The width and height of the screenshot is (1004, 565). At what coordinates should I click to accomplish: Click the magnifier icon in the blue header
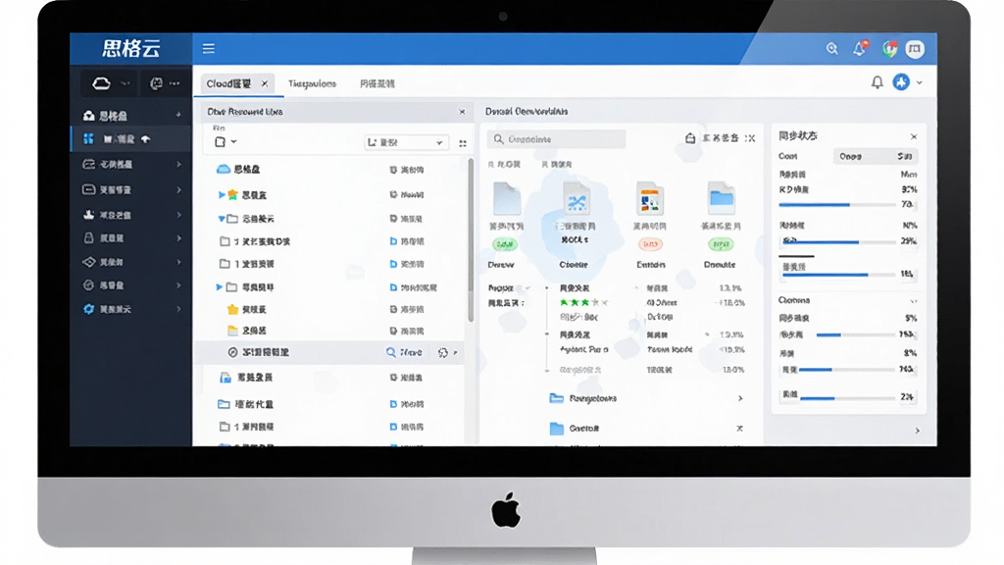[831, 49]
